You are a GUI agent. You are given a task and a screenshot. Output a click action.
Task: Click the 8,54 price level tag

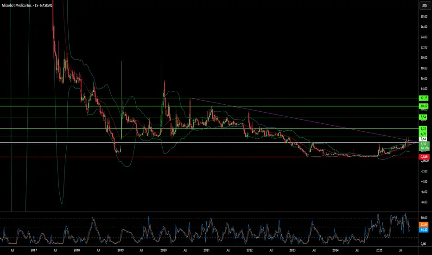[424, 117]
